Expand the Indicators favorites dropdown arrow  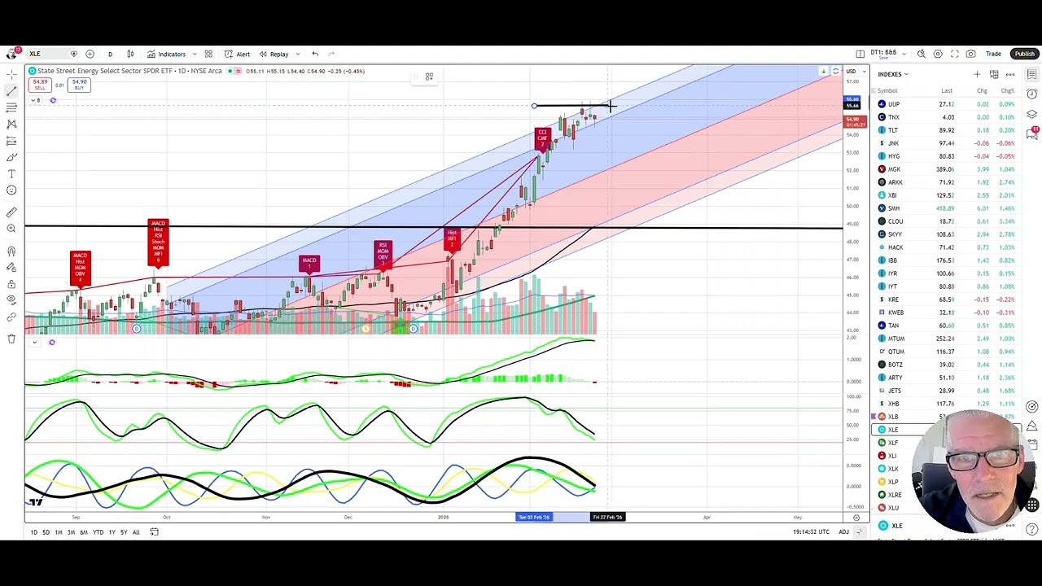tap(195, 54)
